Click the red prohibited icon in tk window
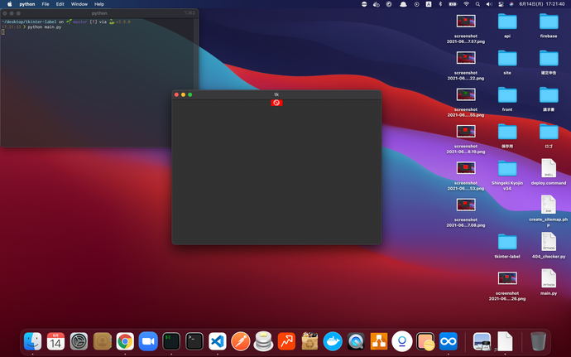Viewport: 571px width, 357px height. pos(276,103)
